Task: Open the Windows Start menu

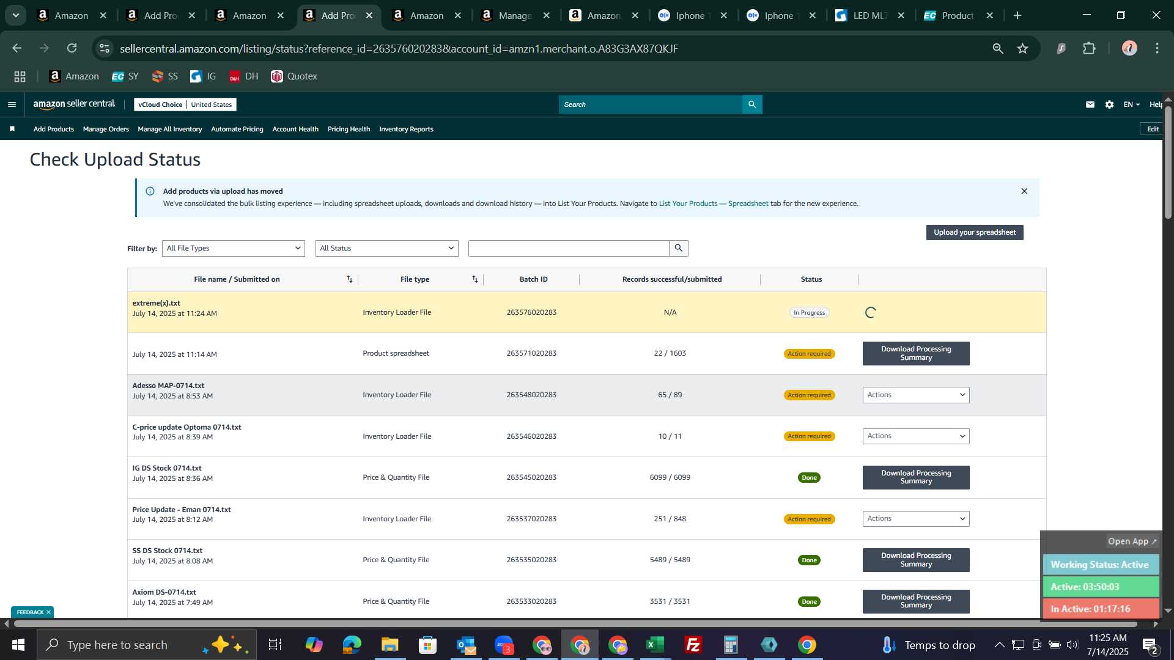Action: click(x=18, y=645)
